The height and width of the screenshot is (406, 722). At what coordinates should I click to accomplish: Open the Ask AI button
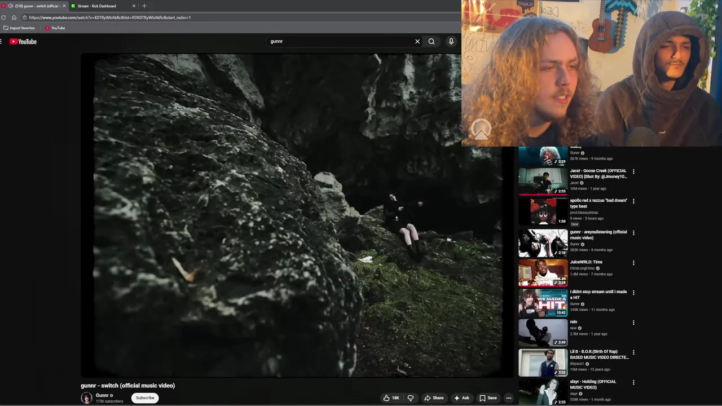click(x=461, y=398)
